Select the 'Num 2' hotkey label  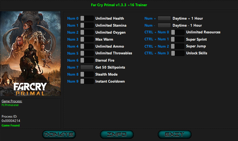click(73, 32)
